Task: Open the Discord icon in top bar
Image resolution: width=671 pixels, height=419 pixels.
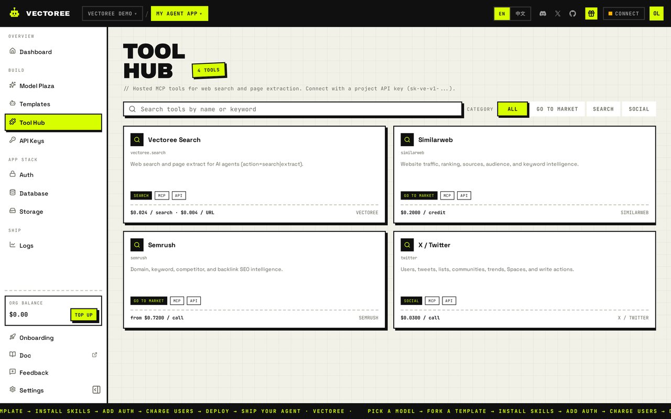Action: [x=543, y=14]
